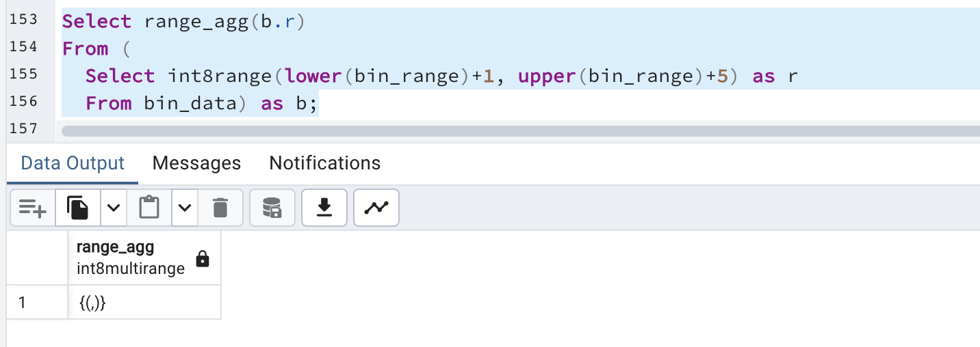Click the Paste clipboard icon
The height and width of the screenshot is (347, 980).
coord(149,208)
